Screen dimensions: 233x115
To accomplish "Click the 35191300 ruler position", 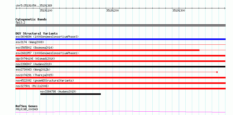I will click(179, 10).
